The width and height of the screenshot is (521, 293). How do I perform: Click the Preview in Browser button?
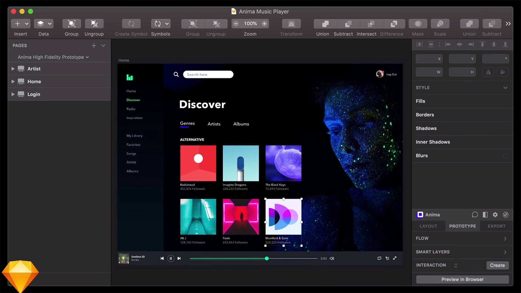462,279
